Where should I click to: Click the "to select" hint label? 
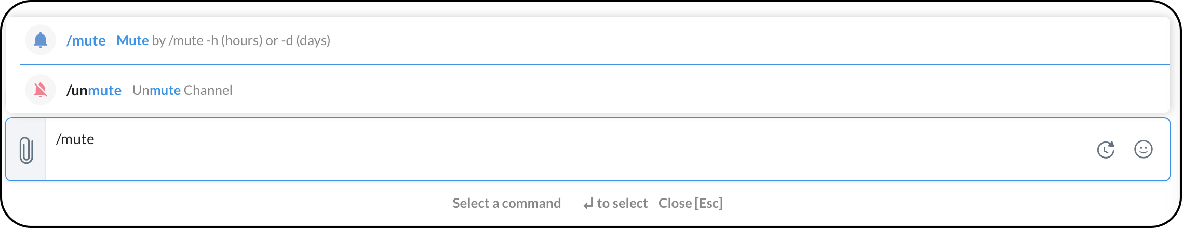click(x=622, y=203)
